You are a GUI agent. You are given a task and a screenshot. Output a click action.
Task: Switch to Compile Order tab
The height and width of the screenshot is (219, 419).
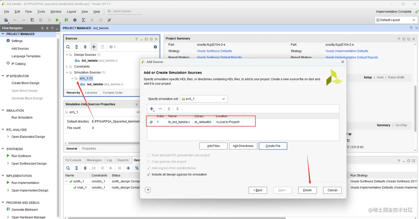(113, 93)
